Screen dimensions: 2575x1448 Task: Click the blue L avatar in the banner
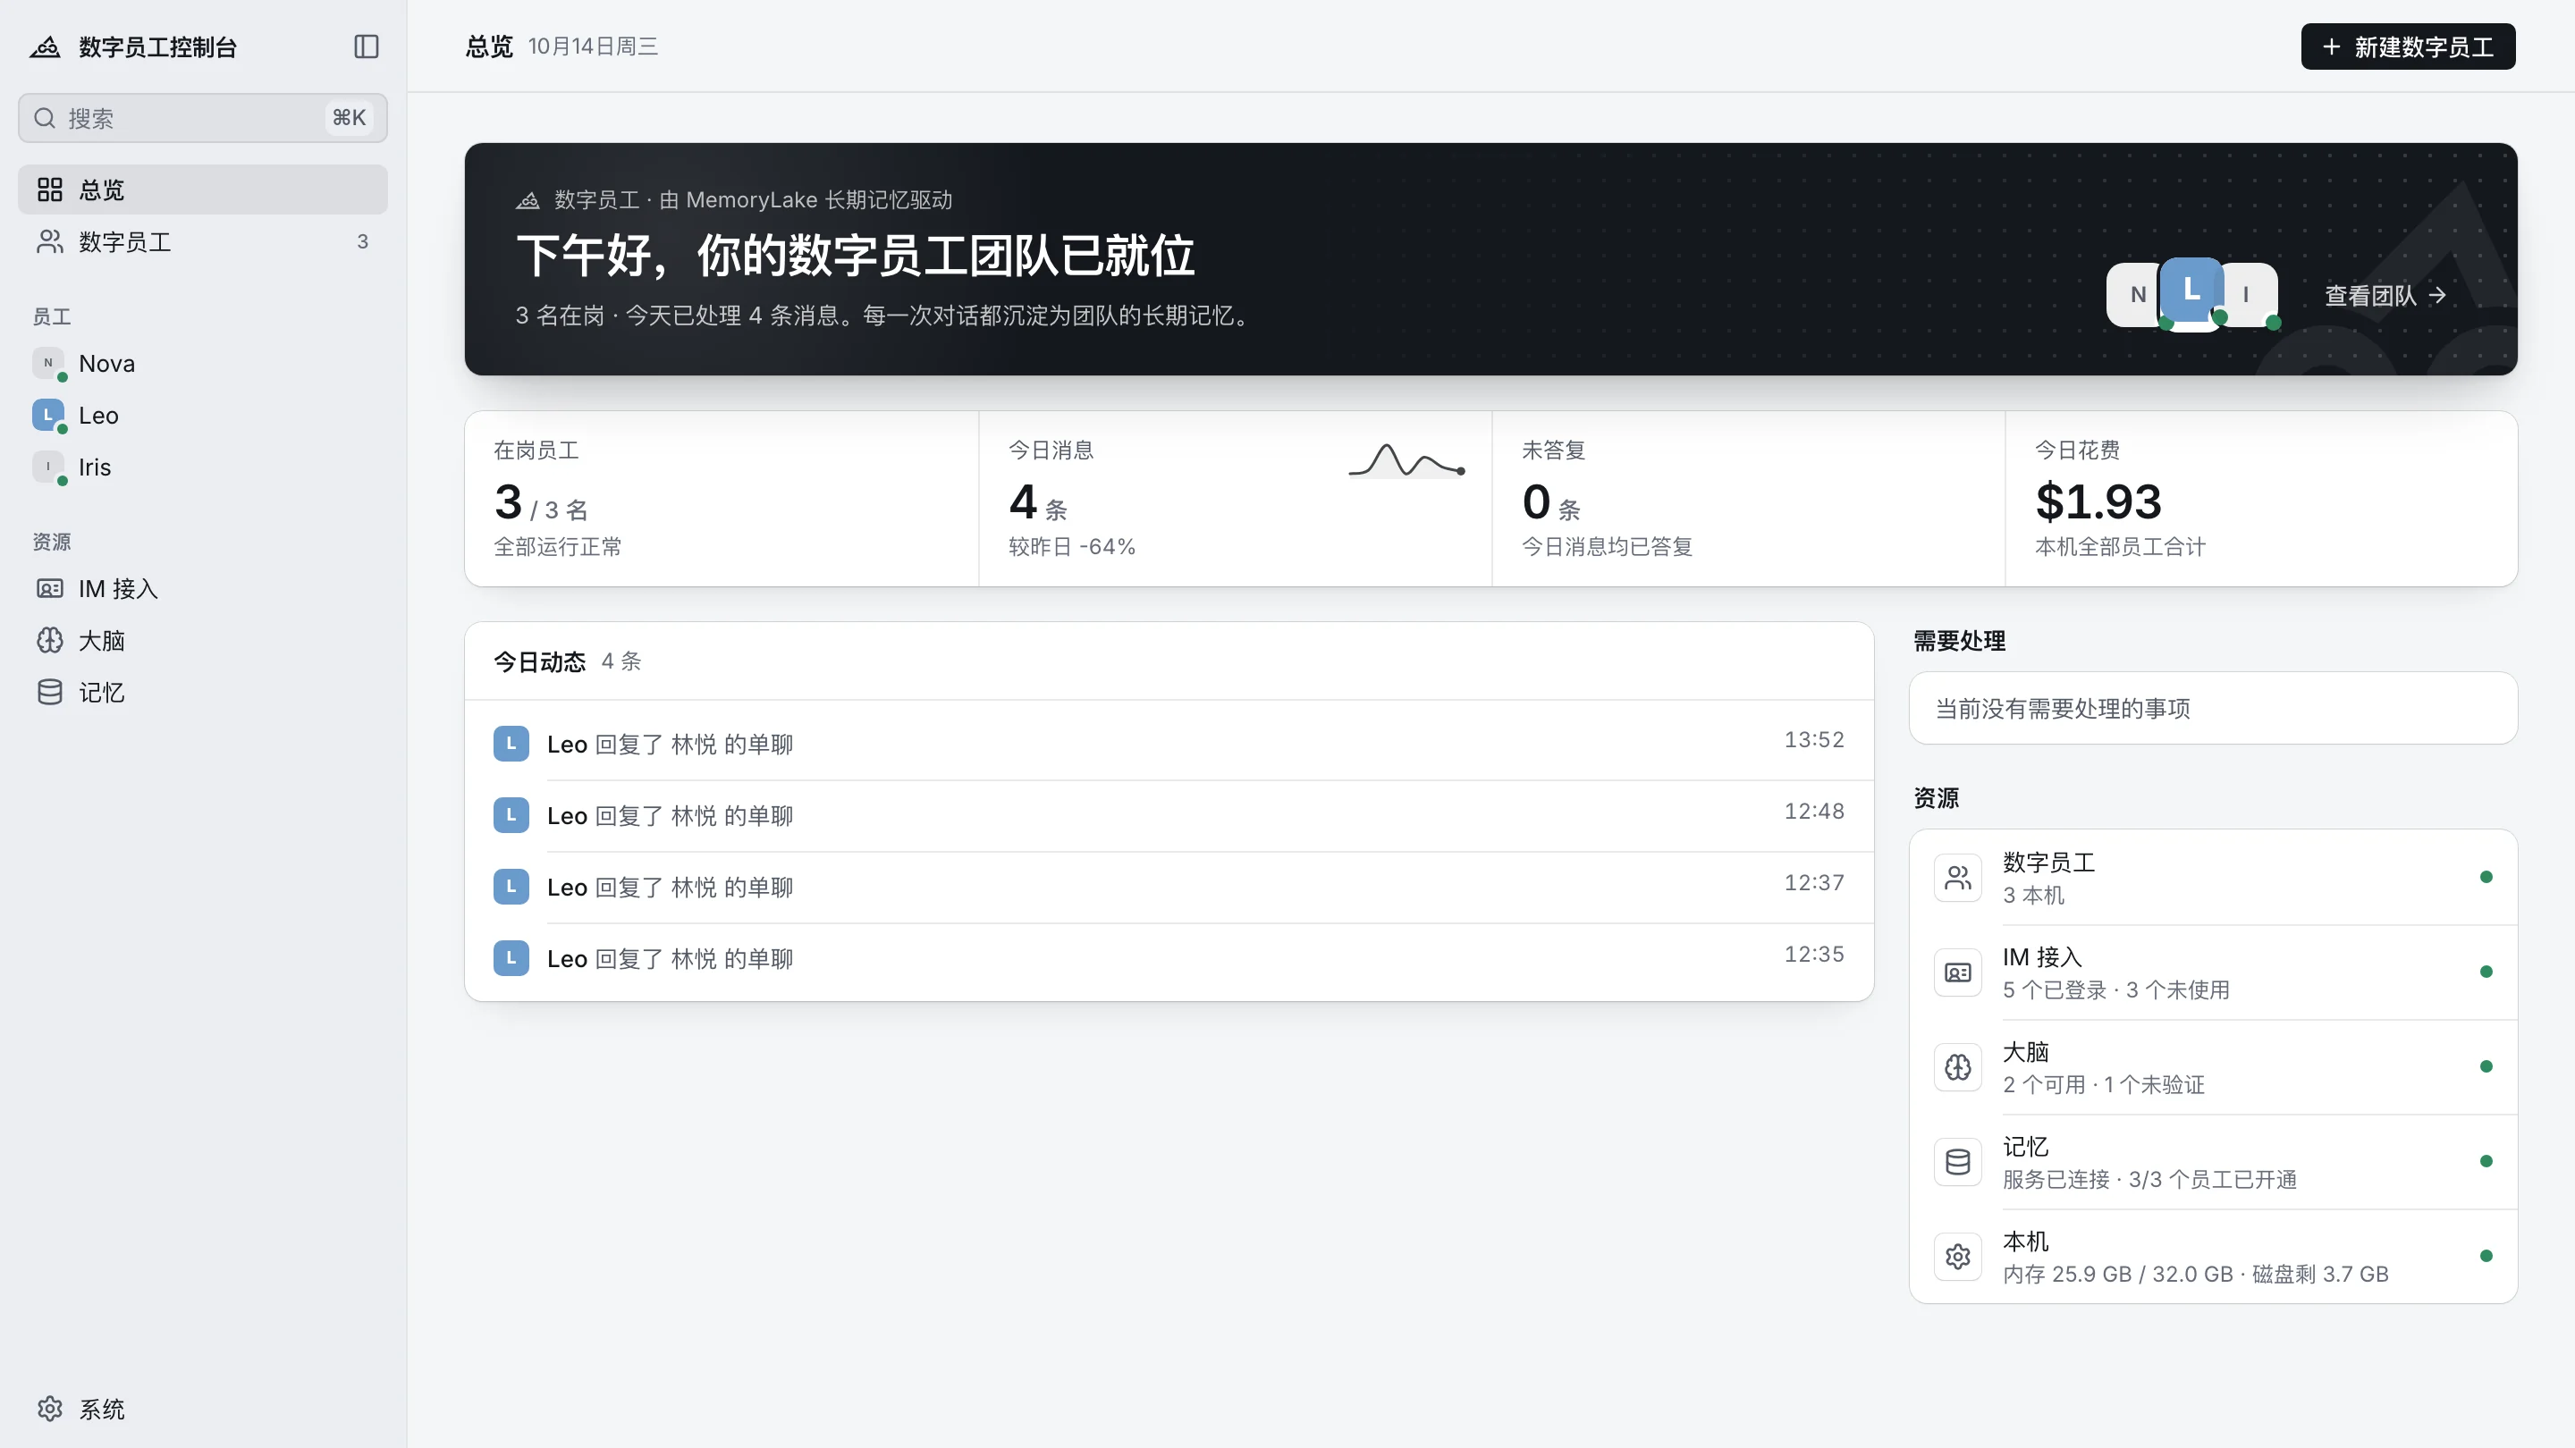[2191, 290]
